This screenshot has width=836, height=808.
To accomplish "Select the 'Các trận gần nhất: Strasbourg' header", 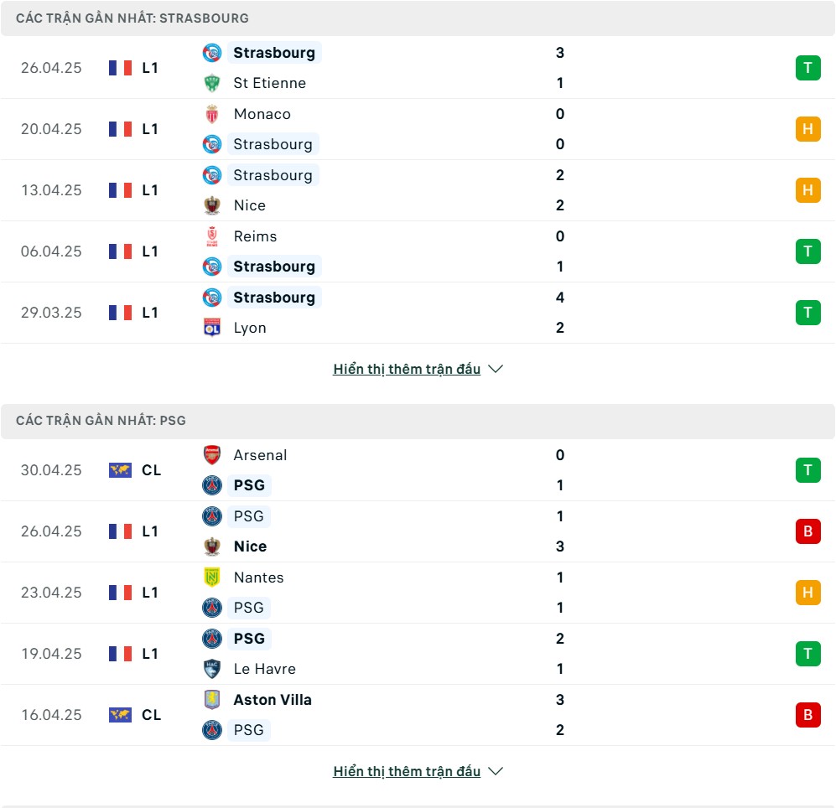I will (418, 18).
